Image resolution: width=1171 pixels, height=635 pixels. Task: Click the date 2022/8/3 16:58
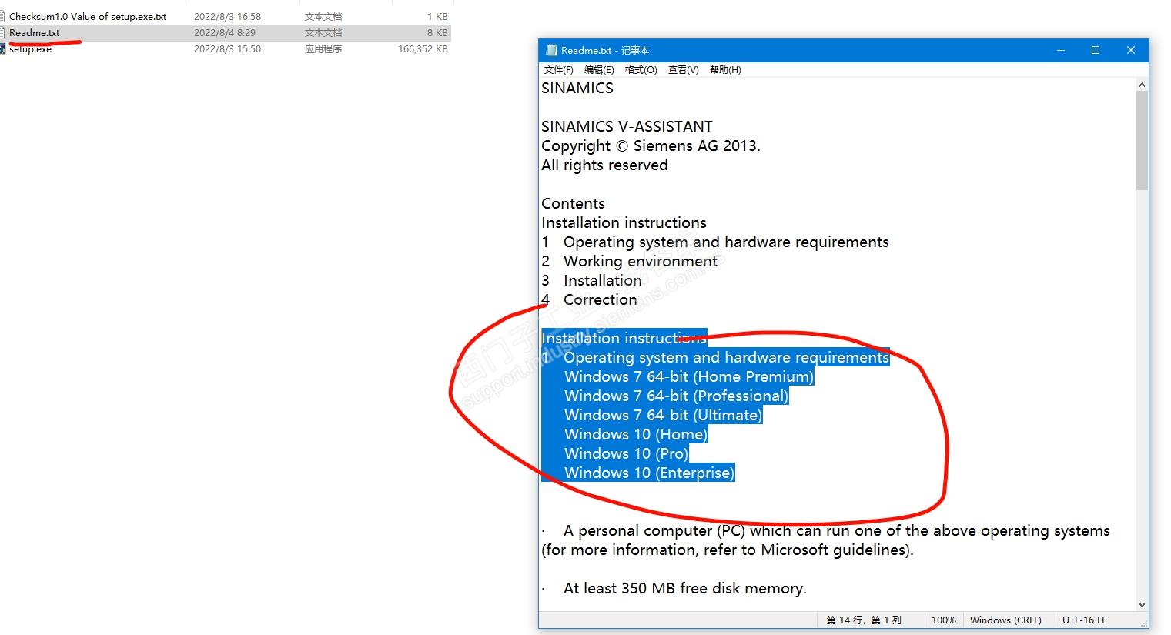tap(227, 17)
